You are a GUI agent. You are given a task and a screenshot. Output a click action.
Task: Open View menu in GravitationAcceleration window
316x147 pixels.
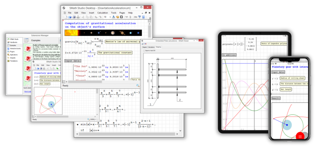[x=83, y=13]
